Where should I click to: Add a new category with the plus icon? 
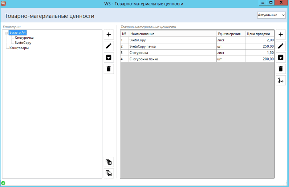[109, 35]
